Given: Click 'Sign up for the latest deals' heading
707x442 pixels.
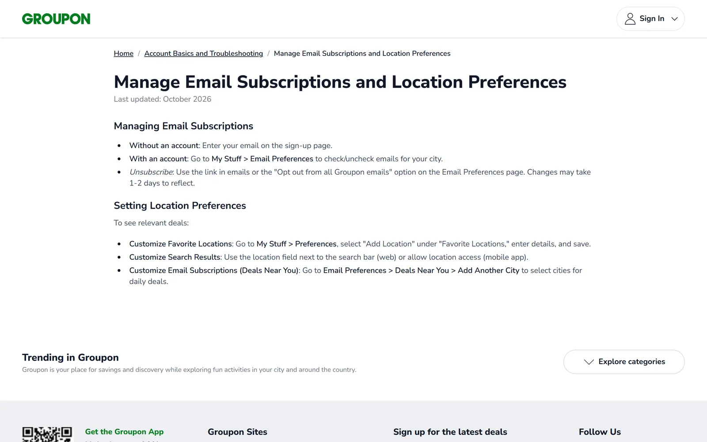Looking at the screenshot, I should click(x=450, y=432).
